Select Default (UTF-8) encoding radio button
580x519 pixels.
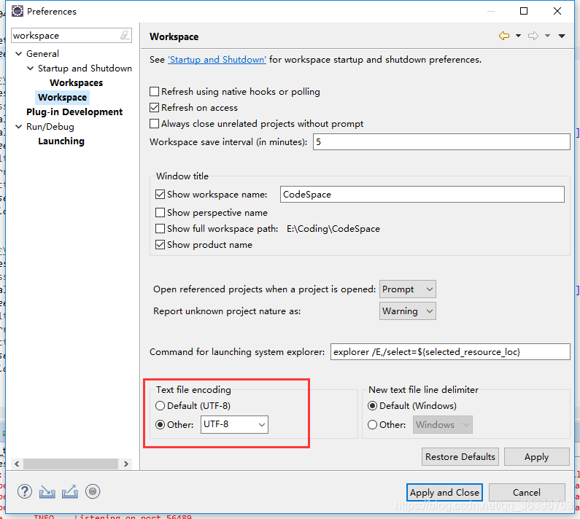161,406
